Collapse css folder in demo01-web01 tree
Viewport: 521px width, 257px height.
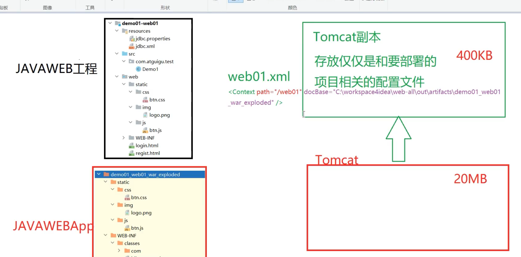(131, 92)
